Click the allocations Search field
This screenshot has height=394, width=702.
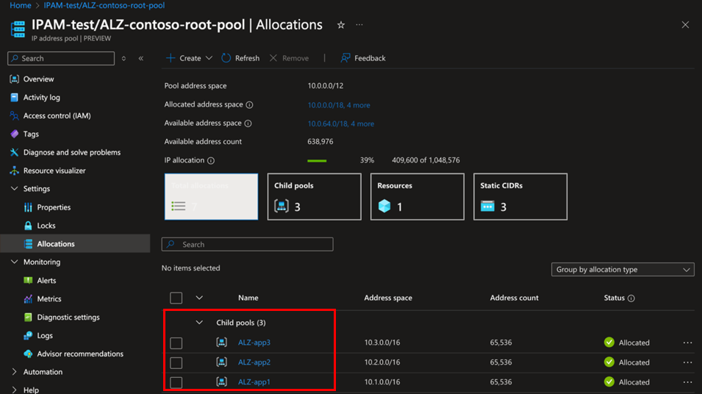(x=247, y=245)
